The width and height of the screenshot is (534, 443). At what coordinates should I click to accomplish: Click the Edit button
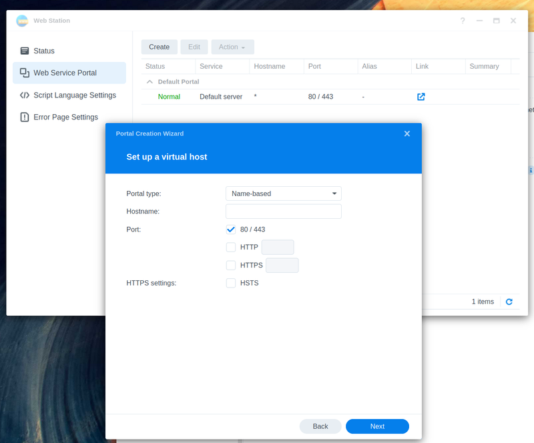[194, 47]
